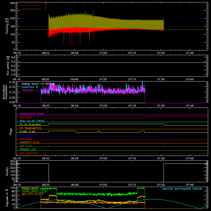Click 07:45 tick label below Pointing plot
The height and width of the screenshot is (211, 211).
(x=190, y=53)
